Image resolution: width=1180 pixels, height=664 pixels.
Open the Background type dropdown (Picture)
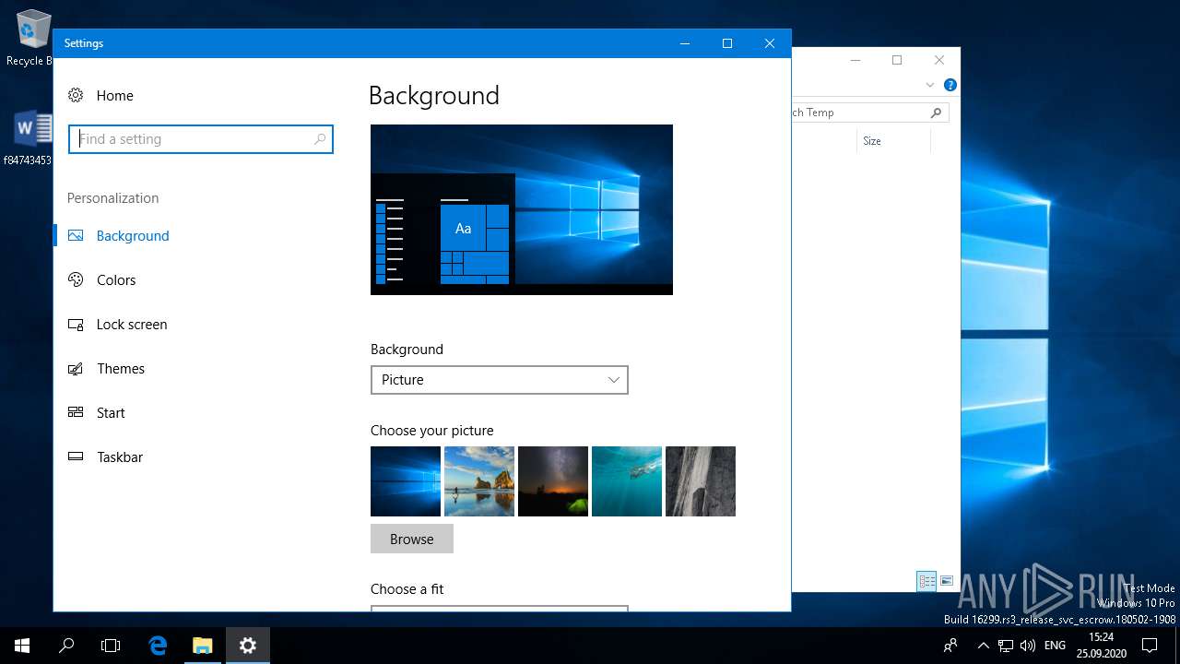pyautogui.click(x=500, y=380)
